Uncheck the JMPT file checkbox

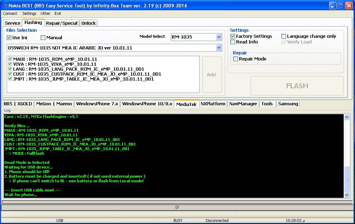point(10,79)
